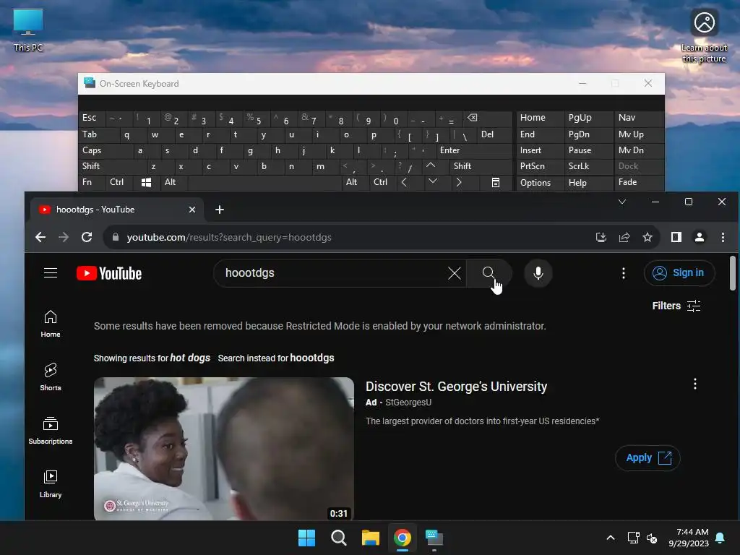The image size is (740, 555).
Task: Open the ad's three-dot options menu
Action: tap(694, 384)
